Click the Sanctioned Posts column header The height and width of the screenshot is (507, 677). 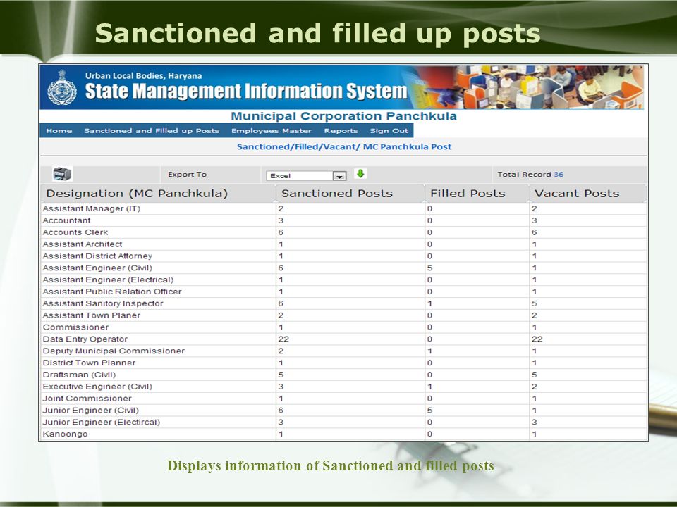click(350, 194)
